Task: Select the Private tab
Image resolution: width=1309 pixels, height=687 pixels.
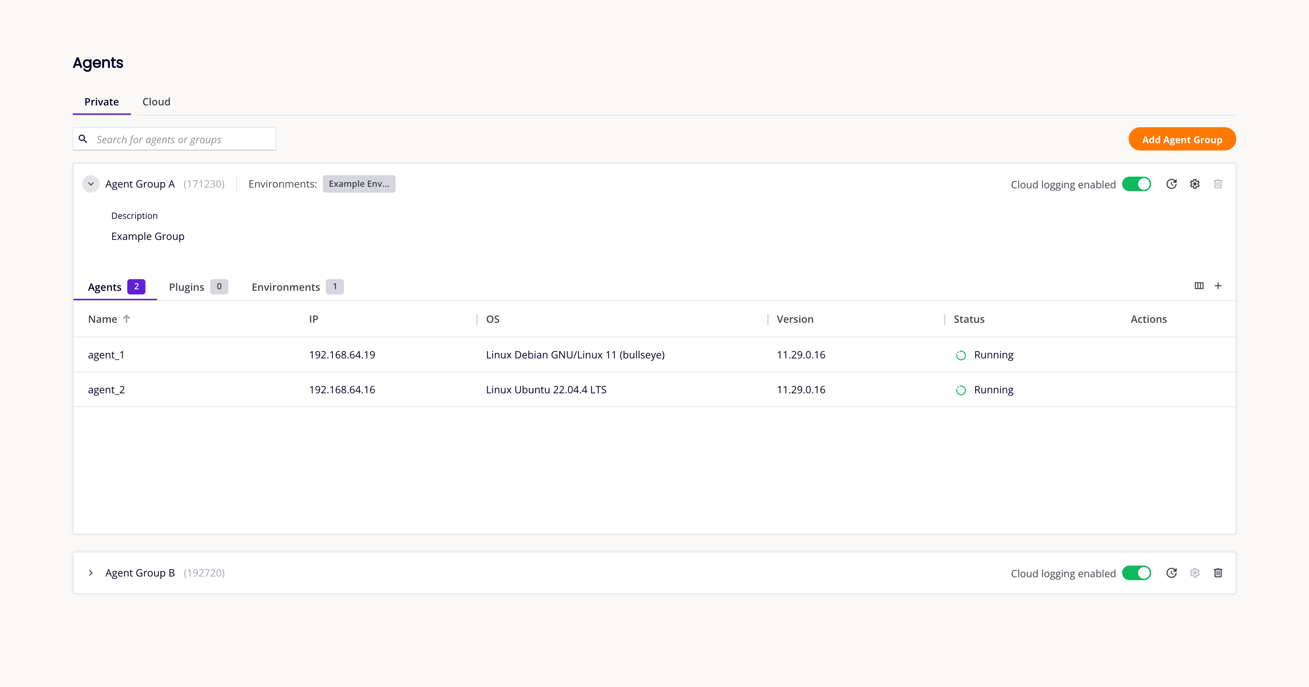Action: click(x=101, y=101)
